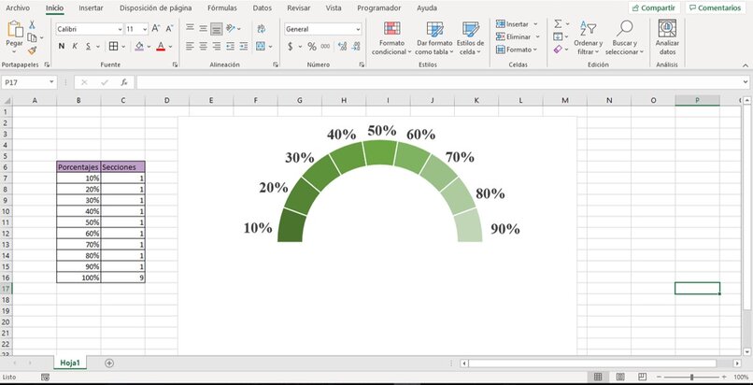Click the Comentarios button
Image resolution: width=753 pixels, height=385 pixels.
coord(717,7)
